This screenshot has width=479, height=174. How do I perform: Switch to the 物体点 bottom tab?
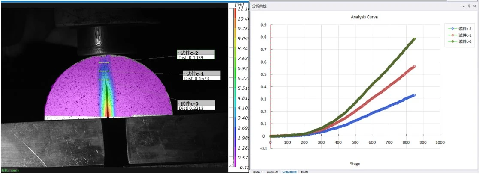[272, 172]
